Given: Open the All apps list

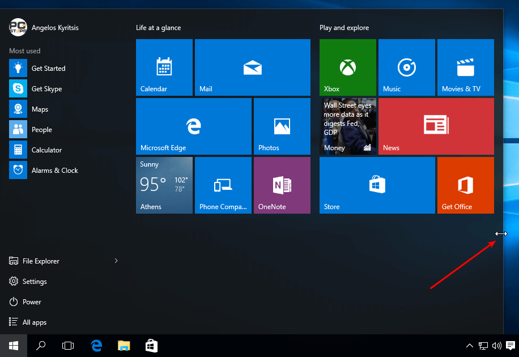Looking at the screenshot, I should pyautogui.click(x=33, y=322).
